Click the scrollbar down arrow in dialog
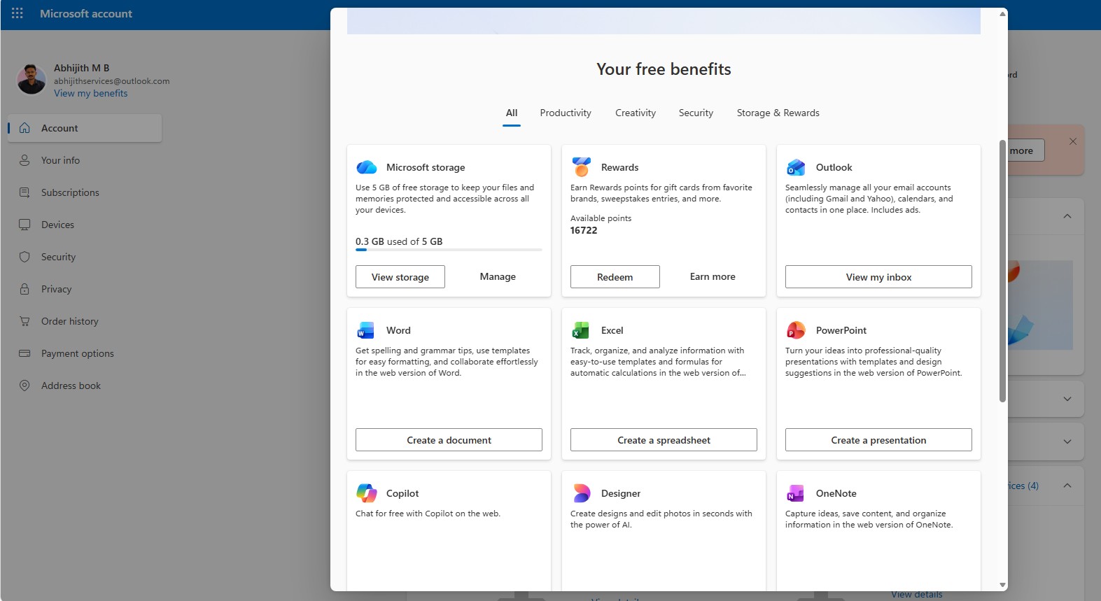The width and height of the screenshot is (1101, 601). [1002, 585]
